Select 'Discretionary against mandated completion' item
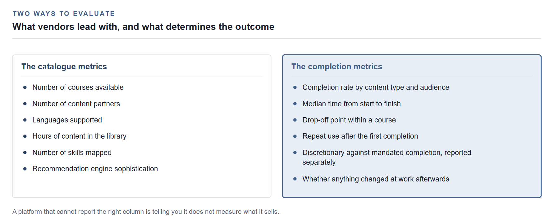 click(x=387, y=157)
